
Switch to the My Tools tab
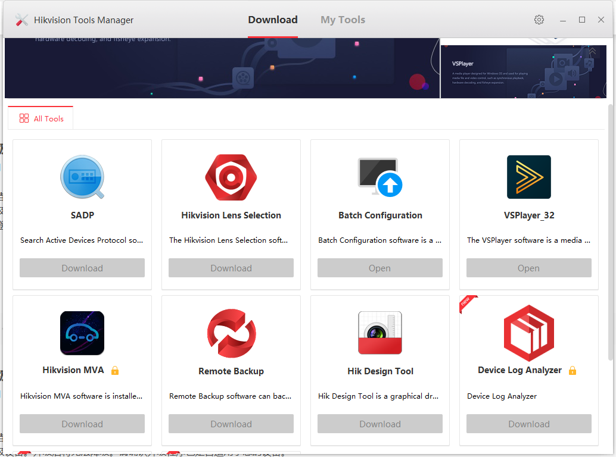pyautogui.click(x=343, y=20)
